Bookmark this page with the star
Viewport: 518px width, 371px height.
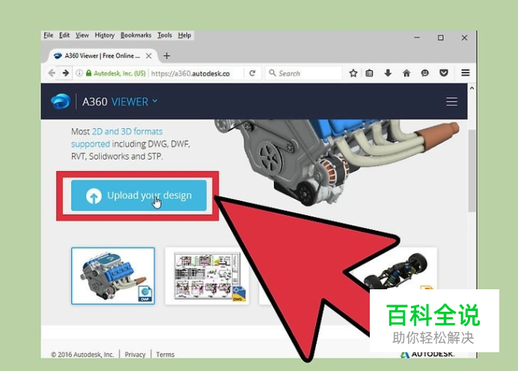click(x=353, y=73)
